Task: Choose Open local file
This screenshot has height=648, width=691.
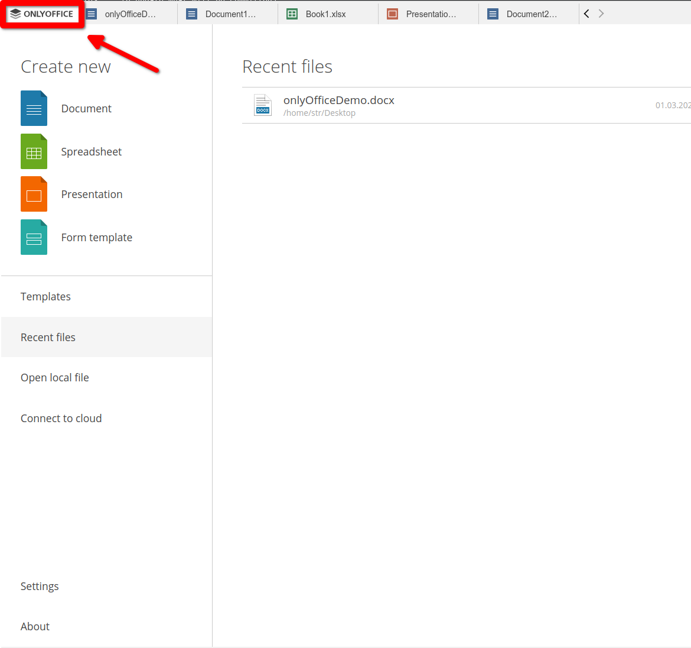Action: click(107, 378)
